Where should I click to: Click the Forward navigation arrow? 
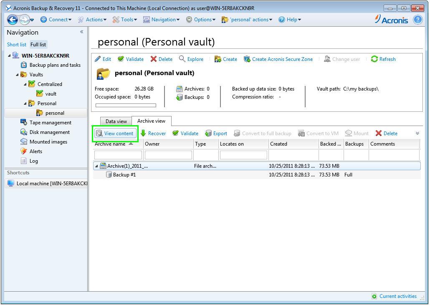coord(24,20)
